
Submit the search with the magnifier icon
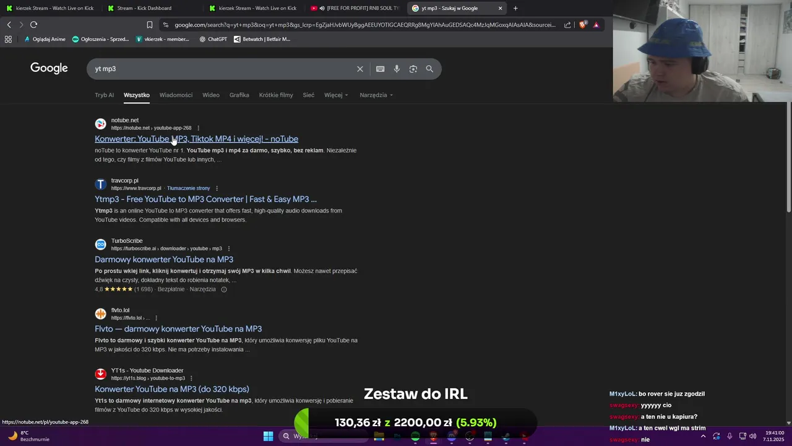pyautogui.click(x=429, y=69)
